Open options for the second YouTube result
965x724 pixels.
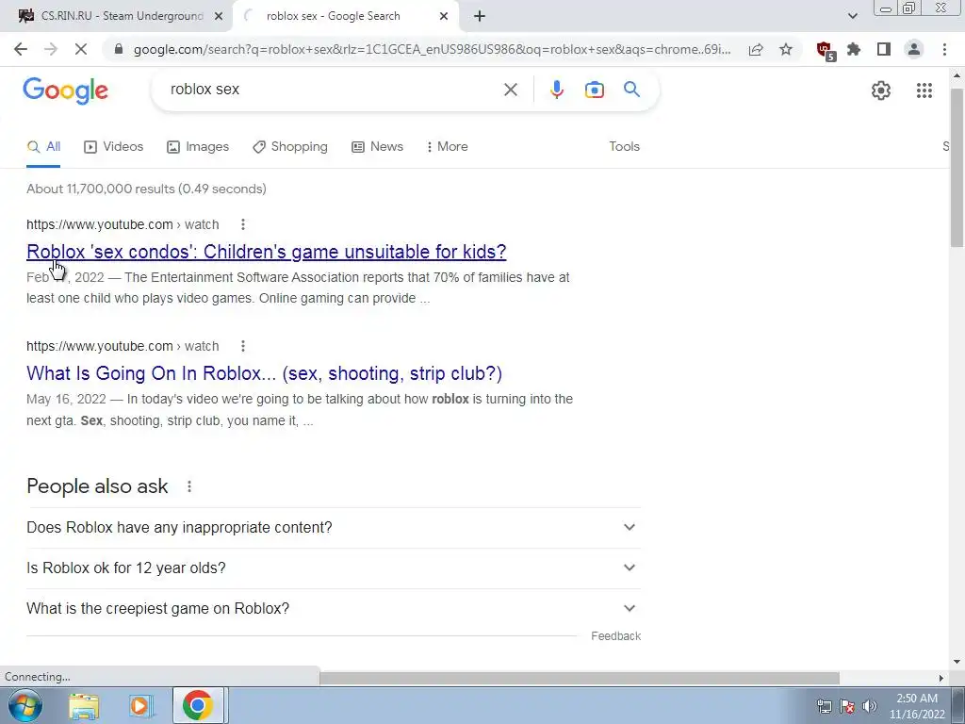coord(243,346)
